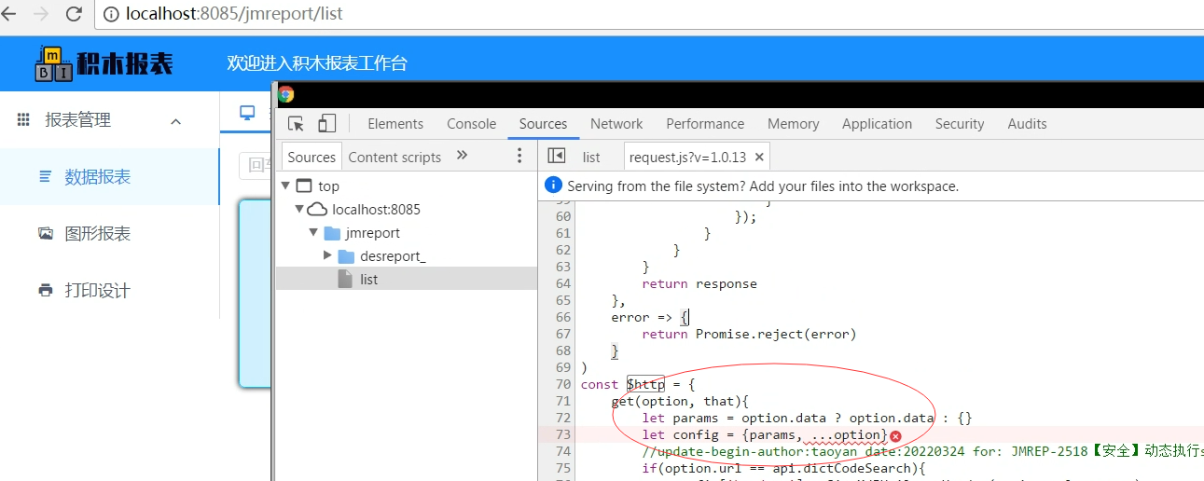Click the 数据报表 list icon
Image resolution: width=1204 pixels, height=481 pixels.
[x=45, y=176]
